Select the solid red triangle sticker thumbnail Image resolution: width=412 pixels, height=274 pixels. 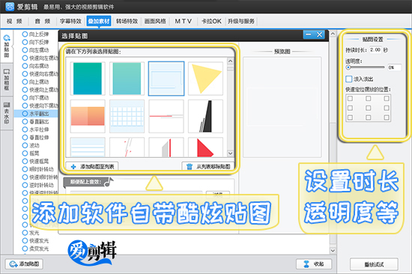205,147
